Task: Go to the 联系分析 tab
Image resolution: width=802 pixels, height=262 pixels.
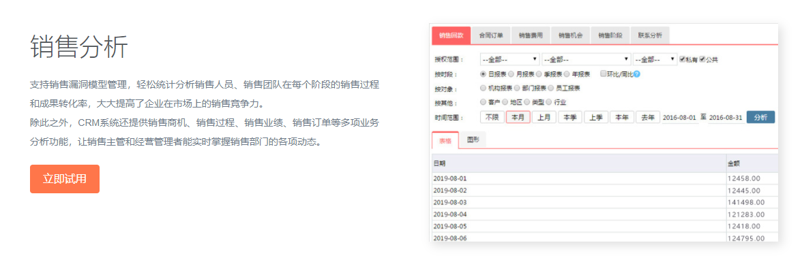Action: tap(650, 36)
